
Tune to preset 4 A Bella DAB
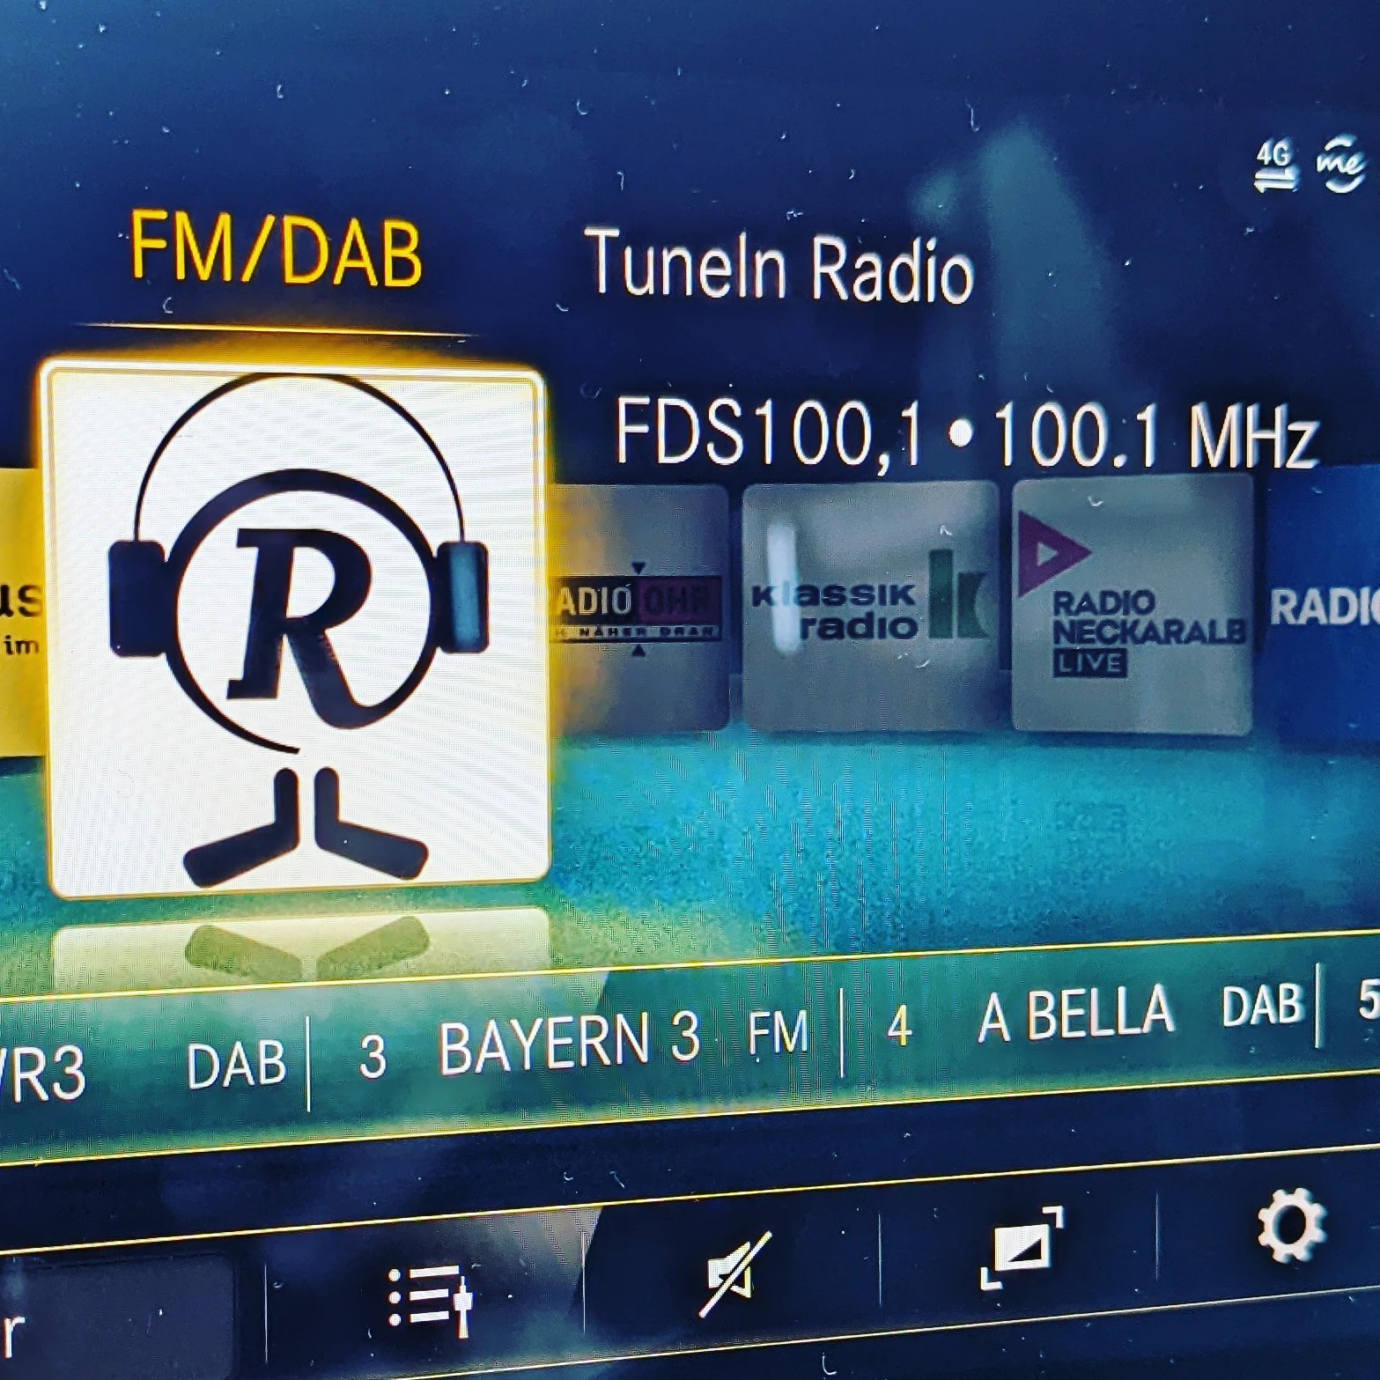click(x=1092, y=1015)
